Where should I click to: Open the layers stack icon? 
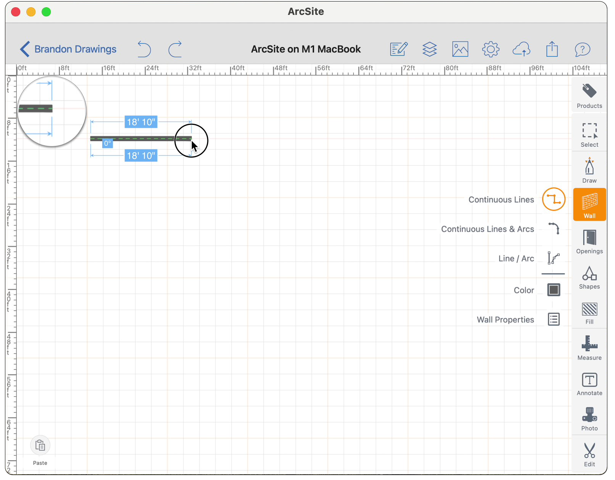430,49
